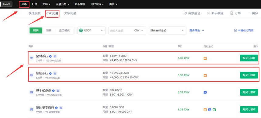Click the merchant name 聚财币行

click(42, 56)
